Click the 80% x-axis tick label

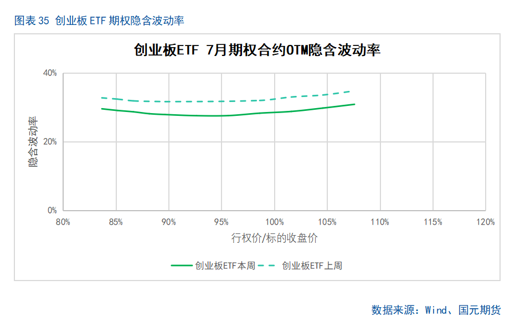pyautogui.click(x=63, y=222)
